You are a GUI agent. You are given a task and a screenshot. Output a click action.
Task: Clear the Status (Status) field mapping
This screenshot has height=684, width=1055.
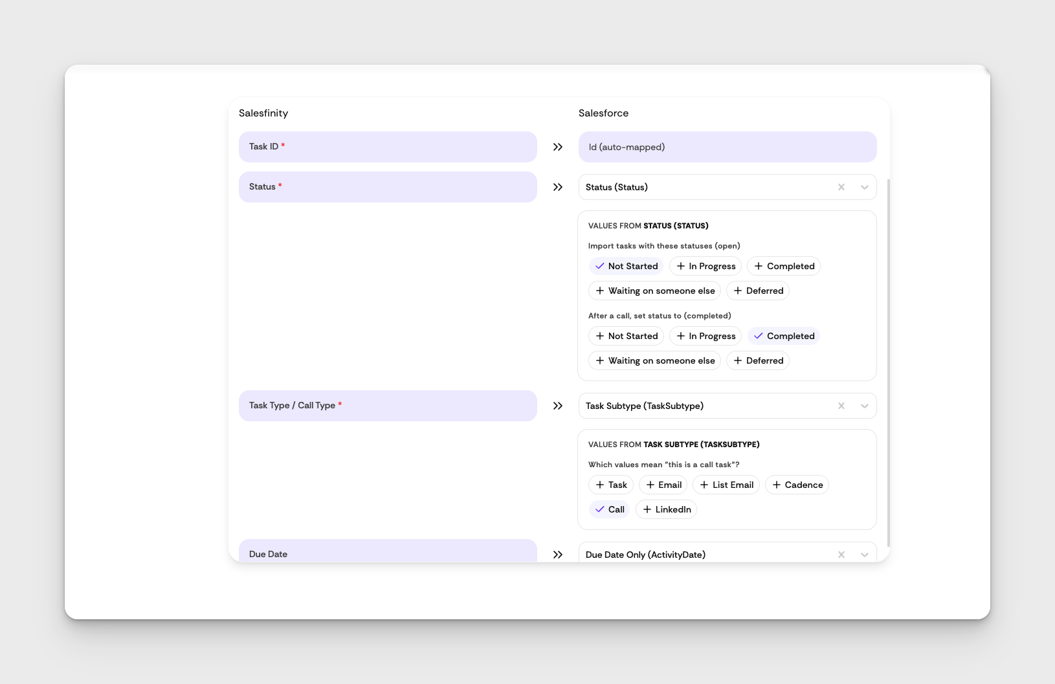coord(841,187)
